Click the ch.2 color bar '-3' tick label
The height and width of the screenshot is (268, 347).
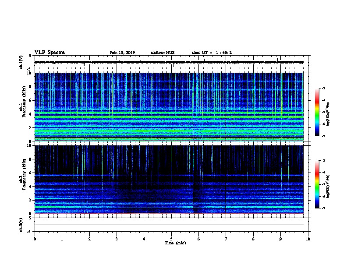(323, 161)
